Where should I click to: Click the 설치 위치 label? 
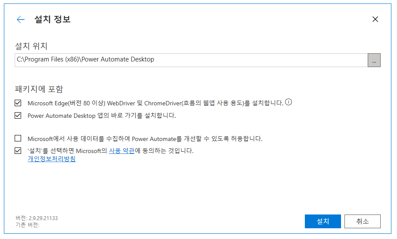click(x=31, y=46)
